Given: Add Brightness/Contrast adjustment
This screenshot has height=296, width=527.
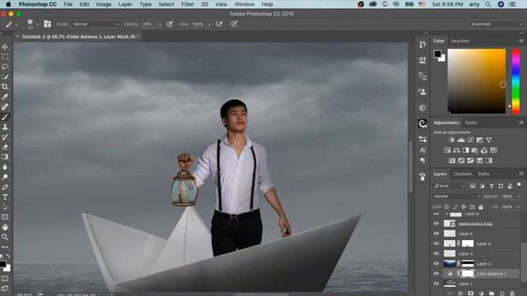Looking at the screenshot, I should 451,140.
